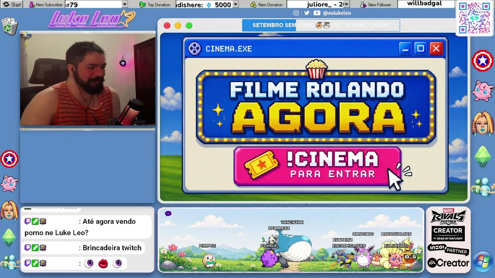Viewport: 495px width, 278px height.
Task: Click the DFGARCEZ username label in the Pokémon panel
Action: tap(279, 228)
